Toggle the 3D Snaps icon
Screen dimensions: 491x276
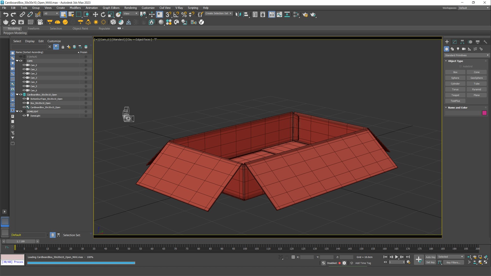168,15
